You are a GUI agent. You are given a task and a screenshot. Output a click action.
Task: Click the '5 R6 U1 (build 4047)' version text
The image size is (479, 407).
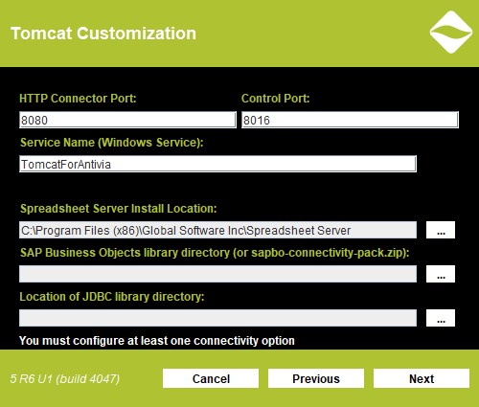(x=65, y=379)
